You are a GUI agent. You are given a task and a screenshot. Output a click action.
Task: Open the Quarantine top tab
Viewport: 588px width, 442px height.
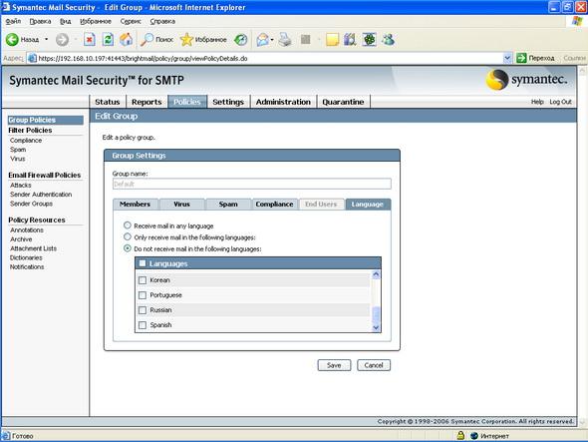343,102
